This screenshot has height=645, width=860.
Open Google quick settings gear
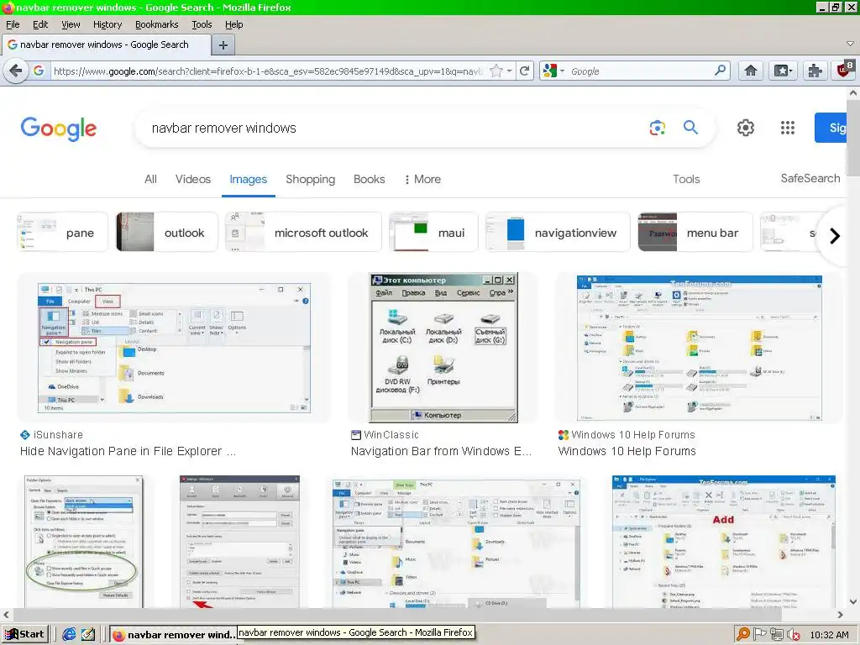click(746, 128)
